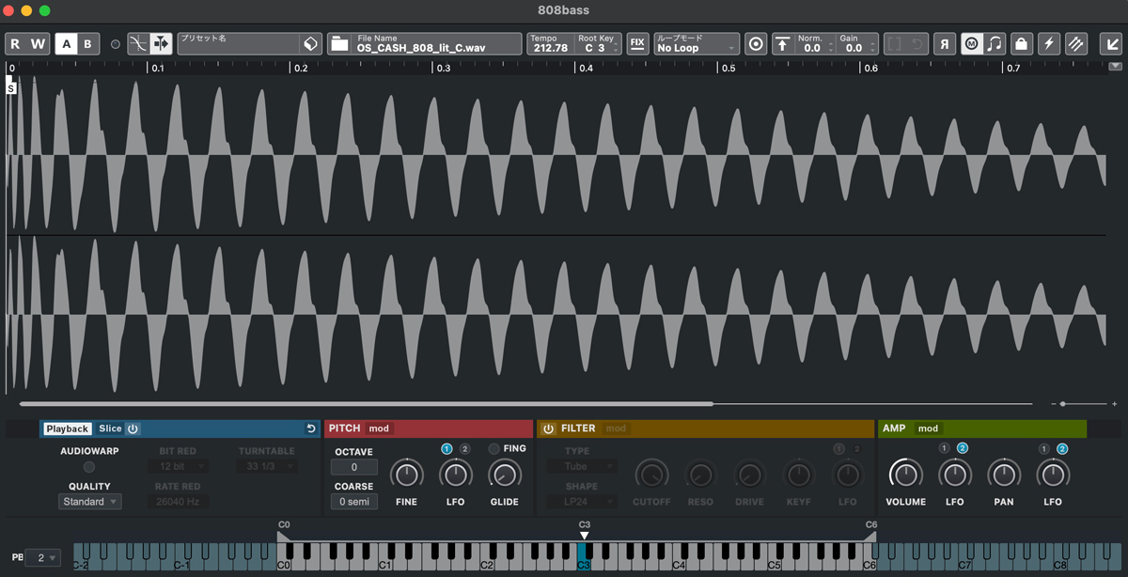Click the zoom in plus icon

tap(1115, 404)
